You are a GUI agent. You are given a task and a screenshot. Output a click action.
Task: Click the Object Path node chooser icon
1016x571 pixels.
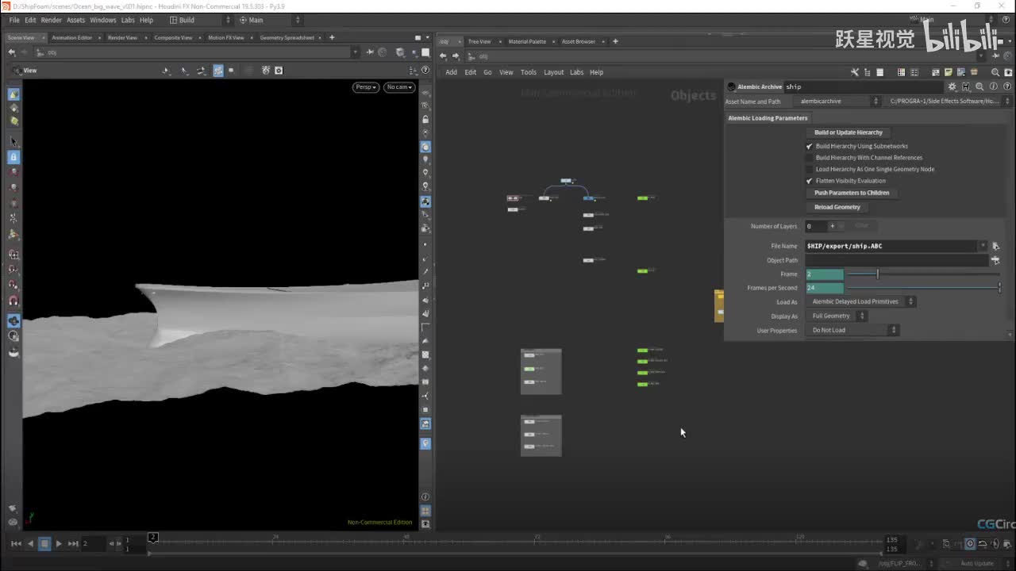[x=995, y=260]
